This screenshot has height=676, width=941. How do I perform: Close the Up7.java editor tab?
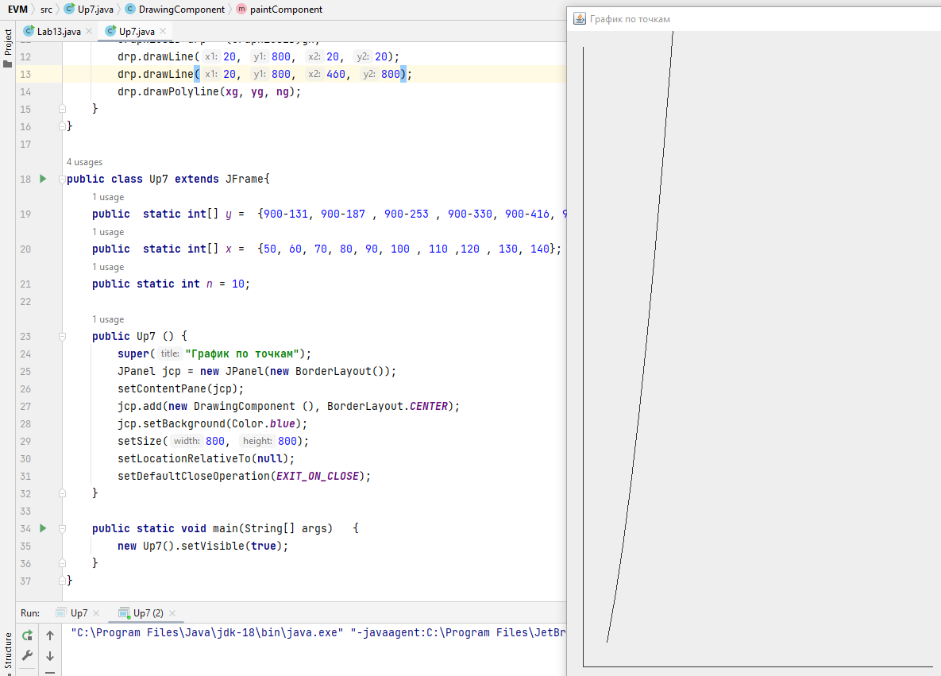(x=163, y=31)
